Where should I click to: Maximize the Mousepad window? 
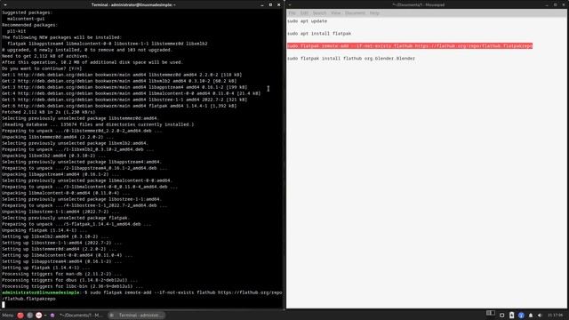(555, 5)
